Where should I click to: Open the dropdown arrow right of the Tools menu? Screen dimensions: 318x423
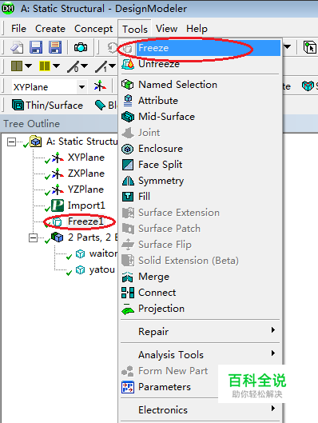point(288,47)
